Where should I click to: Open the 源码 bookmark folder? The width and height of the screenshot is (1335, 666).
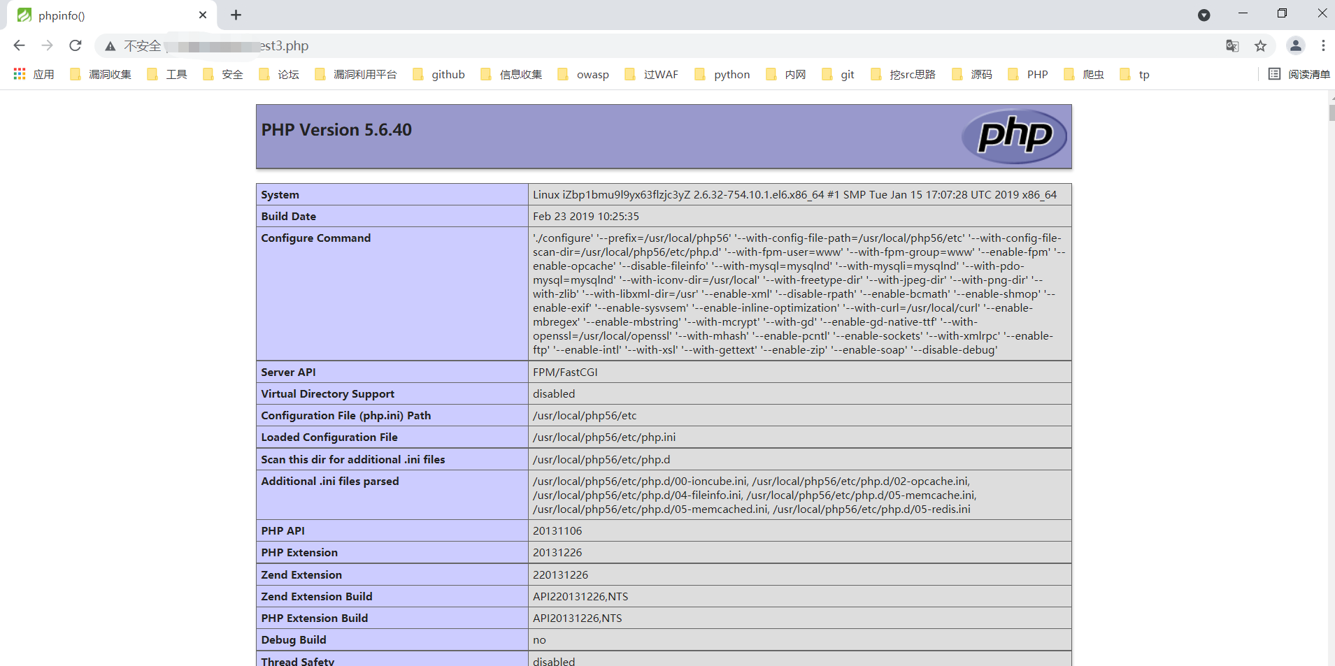coord(972,74)
